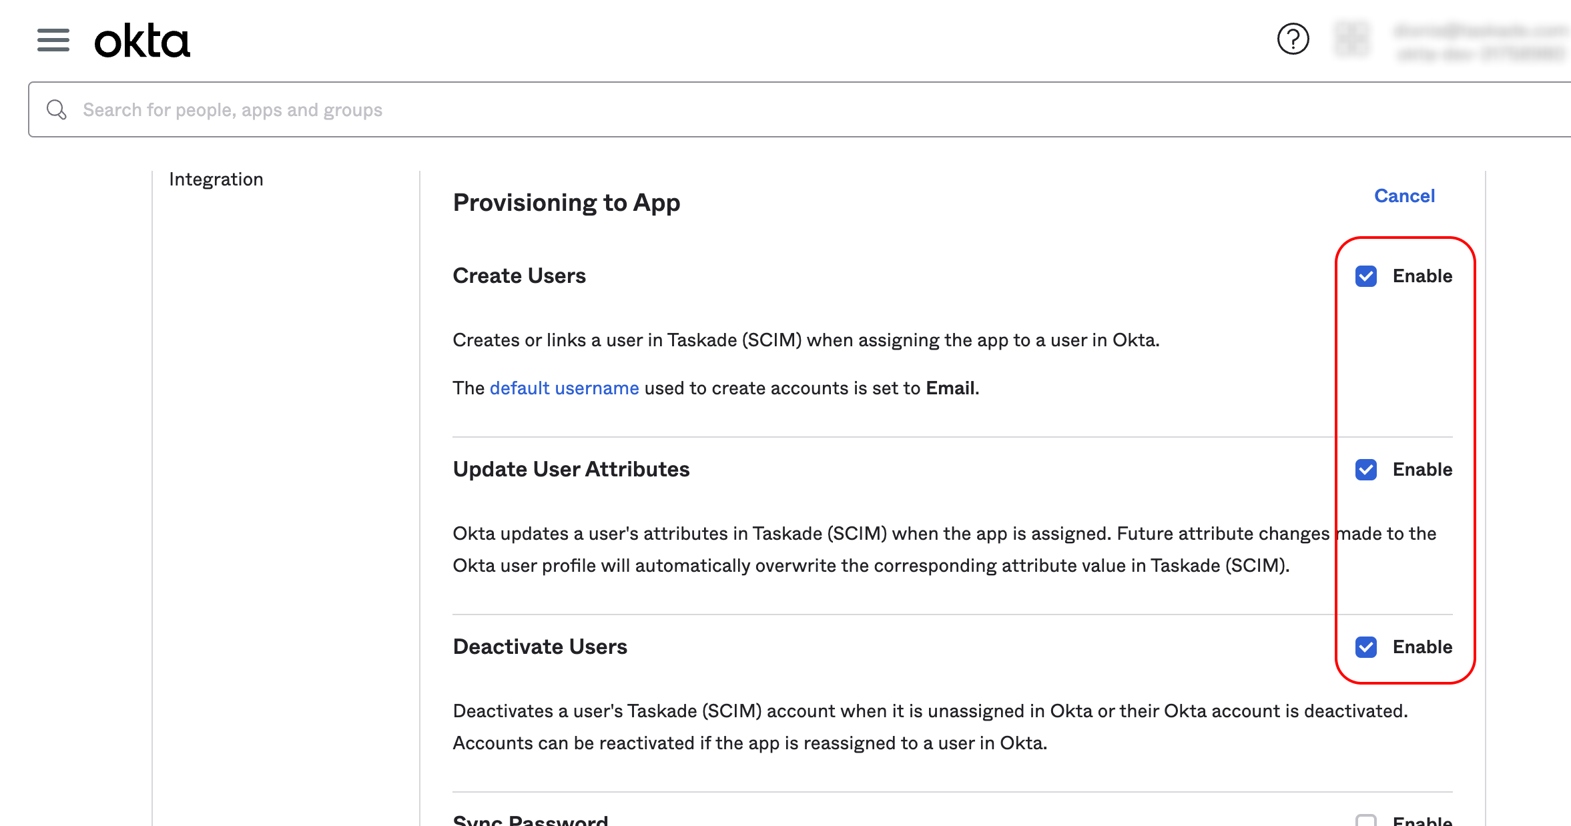This screenshot has width=1571, height=826.
Task: Open the default username link
Action: [x=564, y=388]
